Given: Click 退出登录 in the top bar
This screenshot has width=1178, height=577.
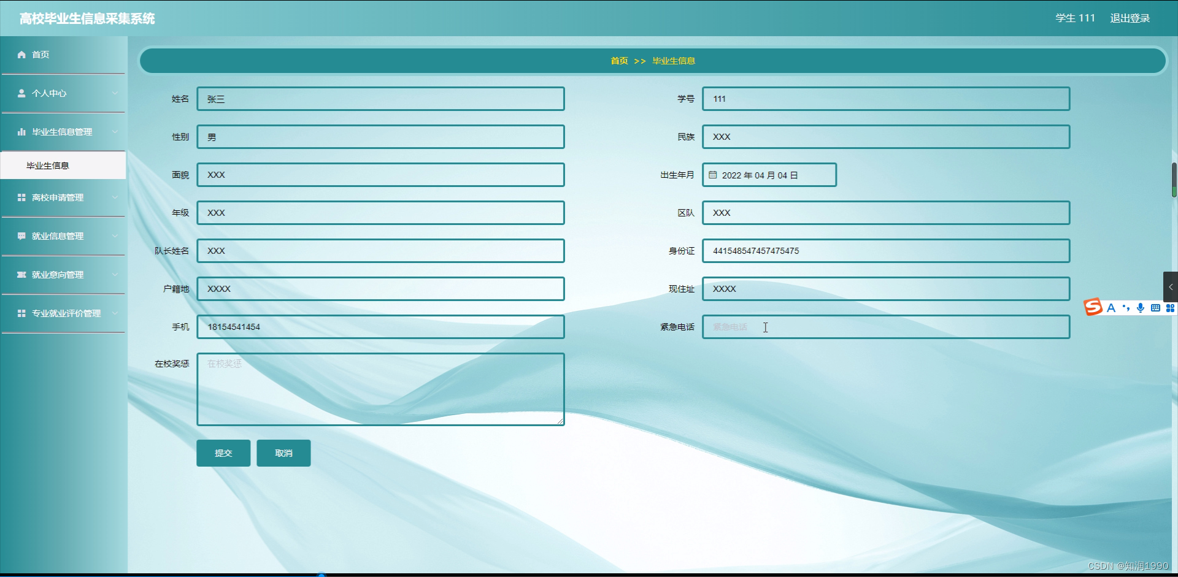Looking at the screenshot, I should pos(1130,18).
